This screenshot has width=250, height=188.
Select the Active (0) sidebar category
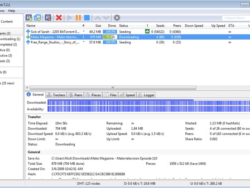tap(5, 50)
